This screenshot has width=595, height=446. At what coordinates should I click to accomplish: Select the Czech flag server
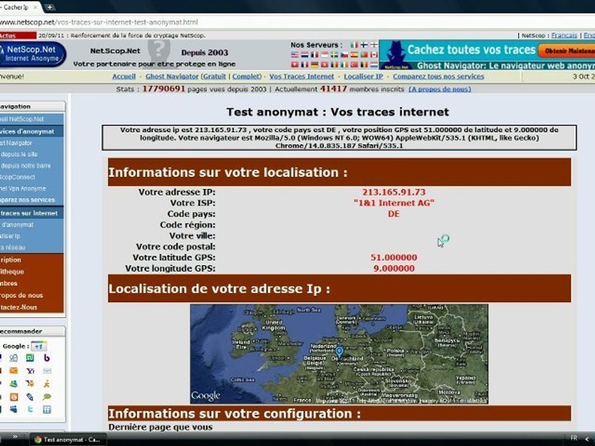pos(344,55)
